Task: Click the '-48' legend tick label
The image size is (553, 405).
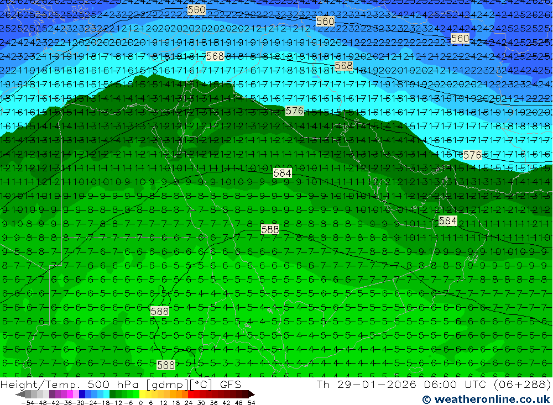Action: tap(40, 403)
